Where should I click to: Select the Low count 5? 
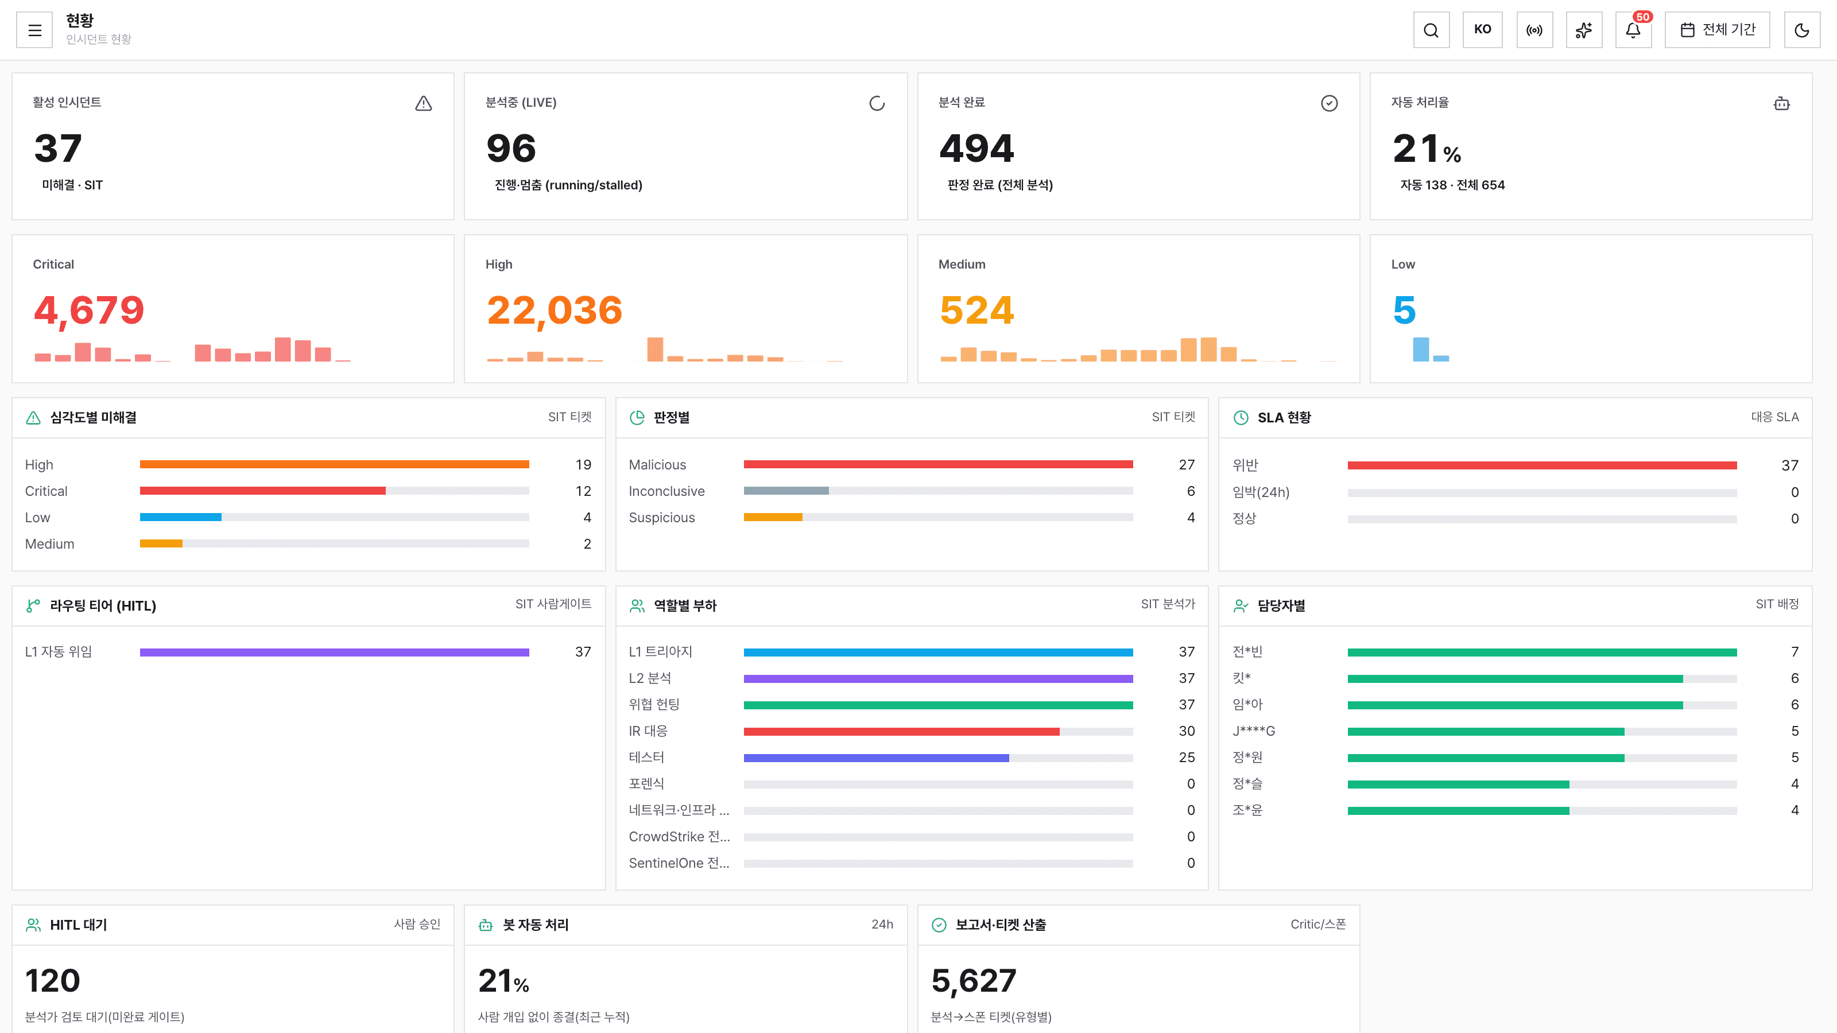point(1404,310)
